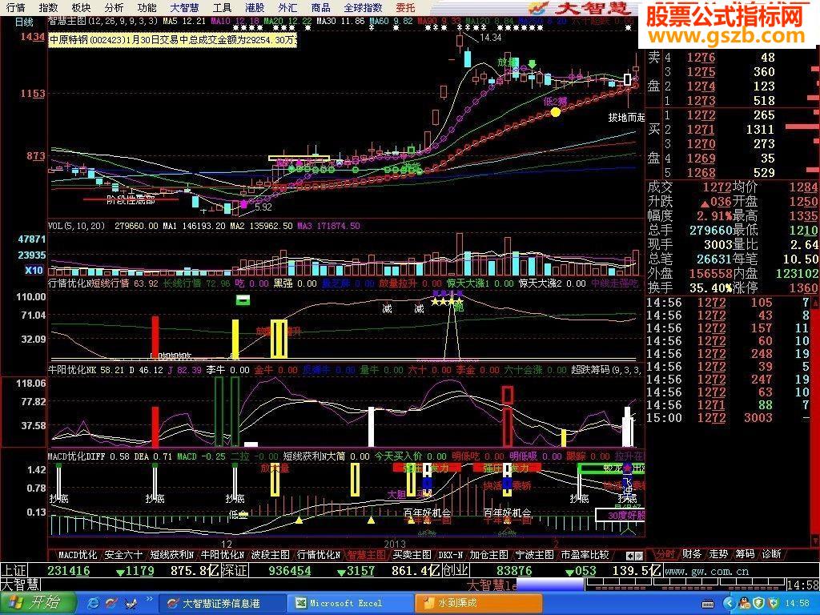
Task: Expand the quick launch overflow chevron
Action: tap(149, 600)
